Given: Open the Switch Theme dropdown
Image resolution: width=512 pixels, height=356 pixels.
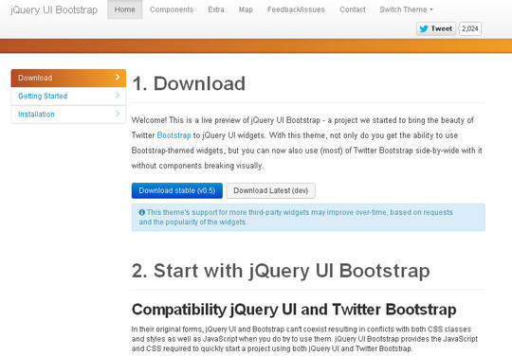Looking at the screenshot, I should 406,9.
